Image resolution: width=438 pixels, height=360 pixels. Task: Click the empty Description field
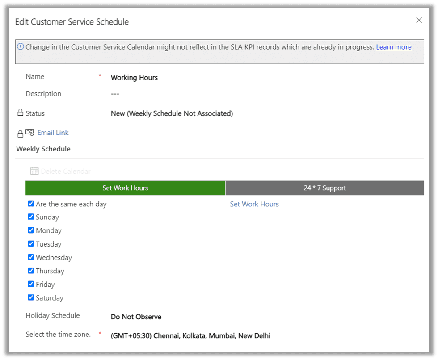[x=115, y=94]
